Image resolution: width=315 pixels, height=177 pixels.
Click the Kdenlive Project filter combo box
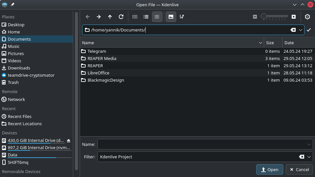[205, 157]
